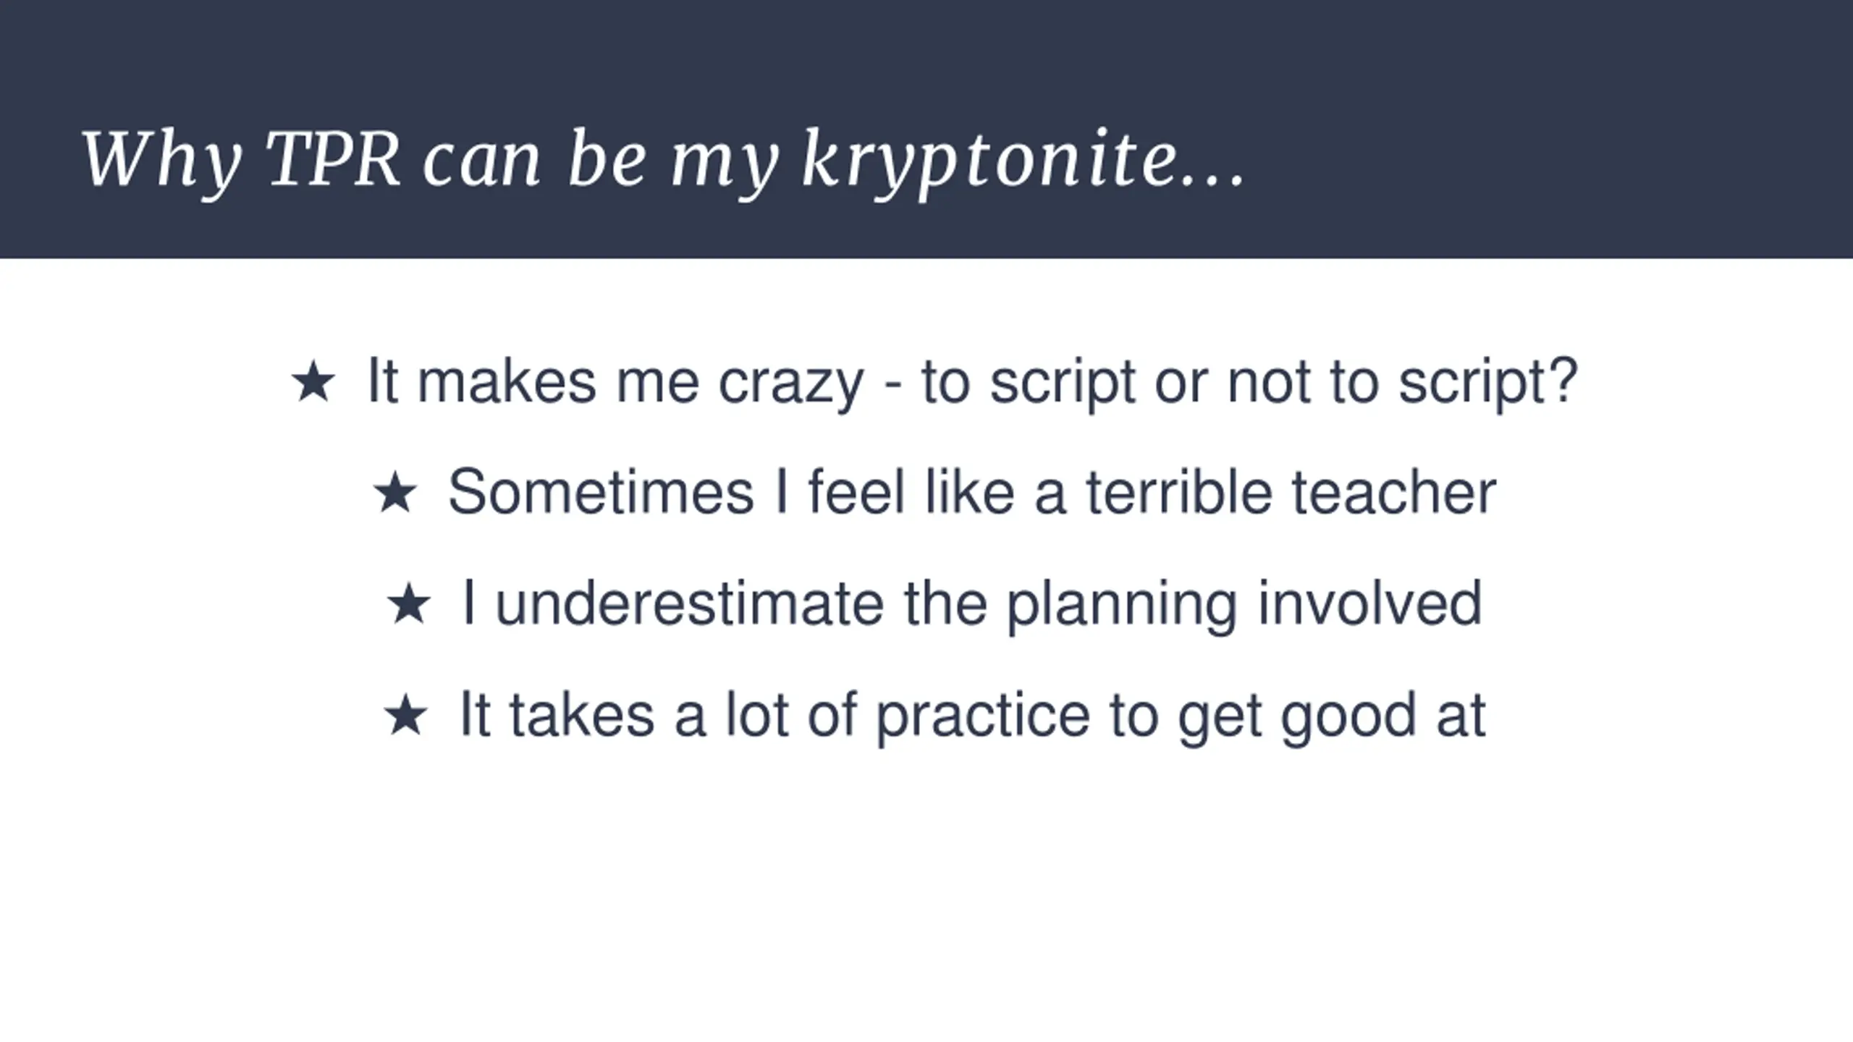Select the line 'It makes me crazy - to script or not to script?'
The image size is (1853, 1042).
click(x=971, y=384)
